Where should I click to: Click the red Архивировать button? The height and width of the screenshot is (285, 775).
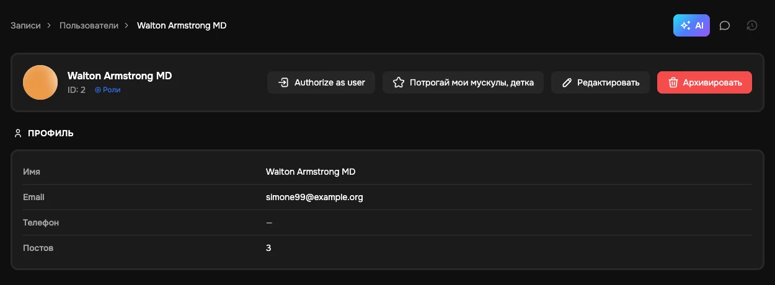(704, 82)
